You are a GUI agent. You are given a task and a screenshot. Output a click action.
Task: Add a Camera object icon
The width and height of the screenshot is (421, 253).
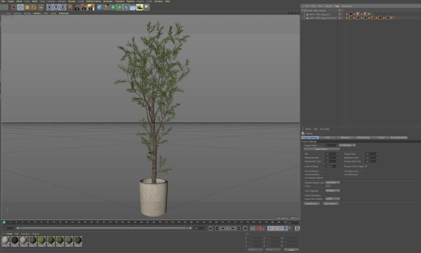click(x=140, y=7)
